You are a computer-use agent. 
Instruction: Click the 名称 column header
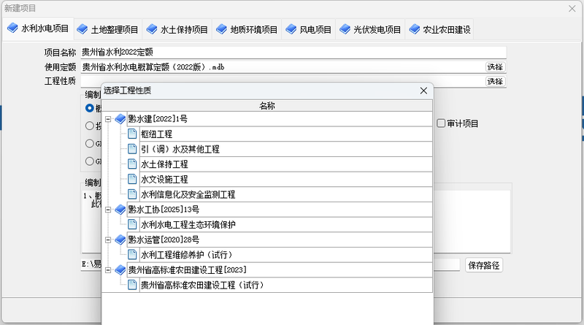click(x=267, y=106)
